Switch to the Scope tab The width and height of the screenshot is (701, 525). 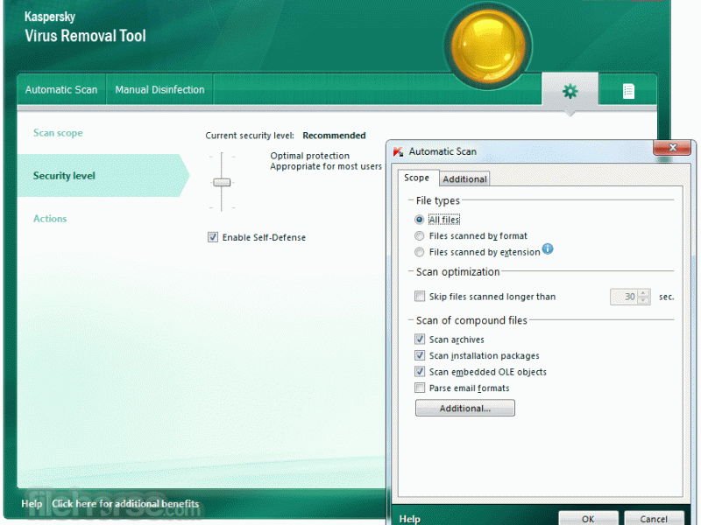tap(417, 178)
